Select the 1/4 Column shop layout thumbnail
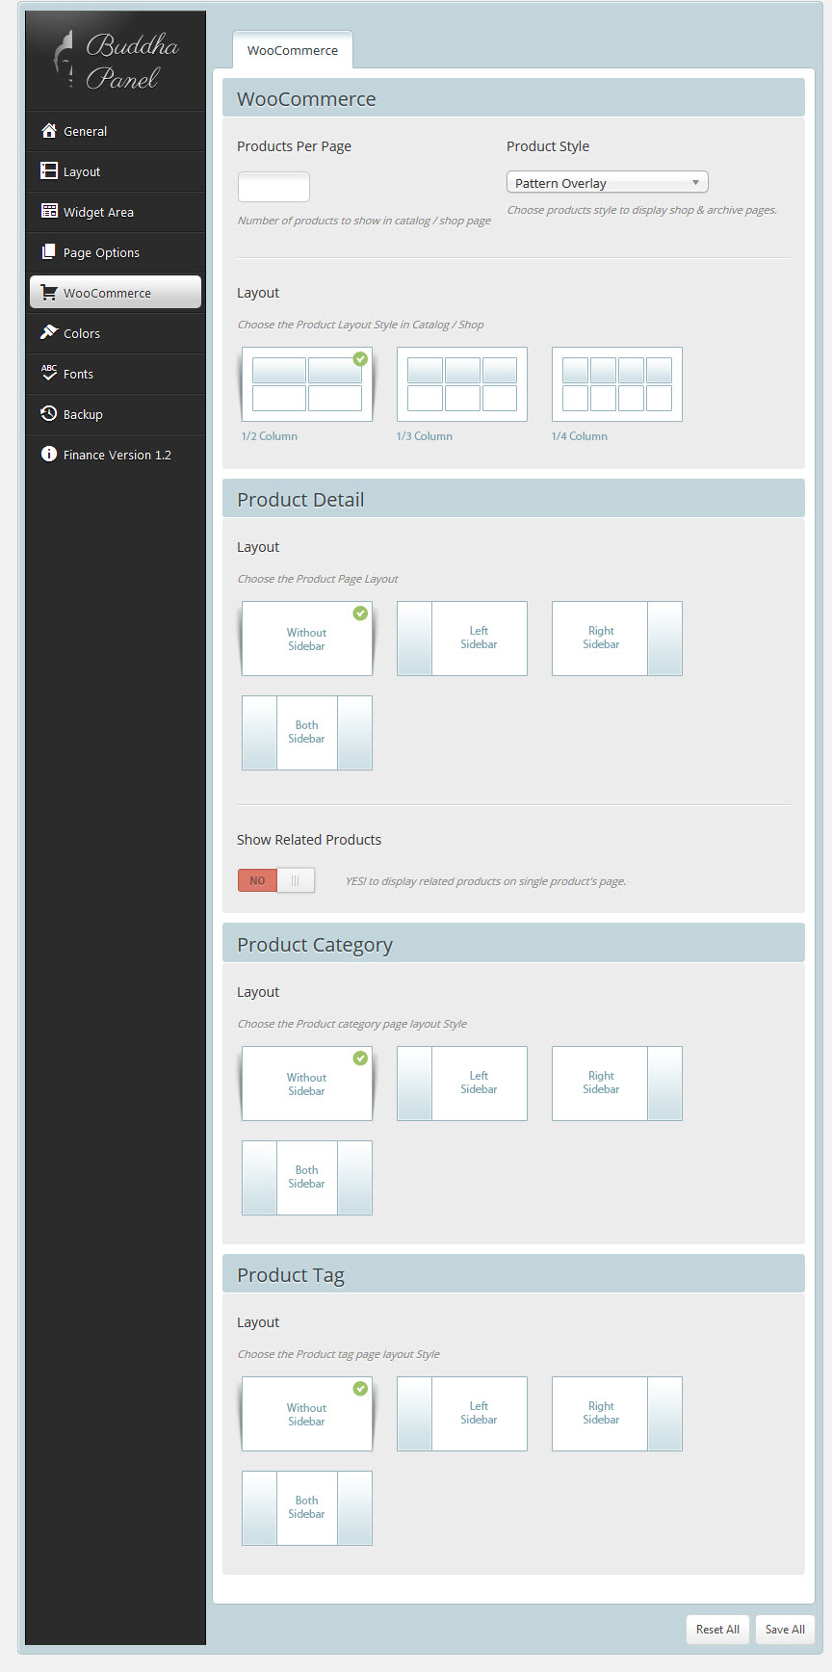Screen dimensions: 832x1672 coord(617,384)
